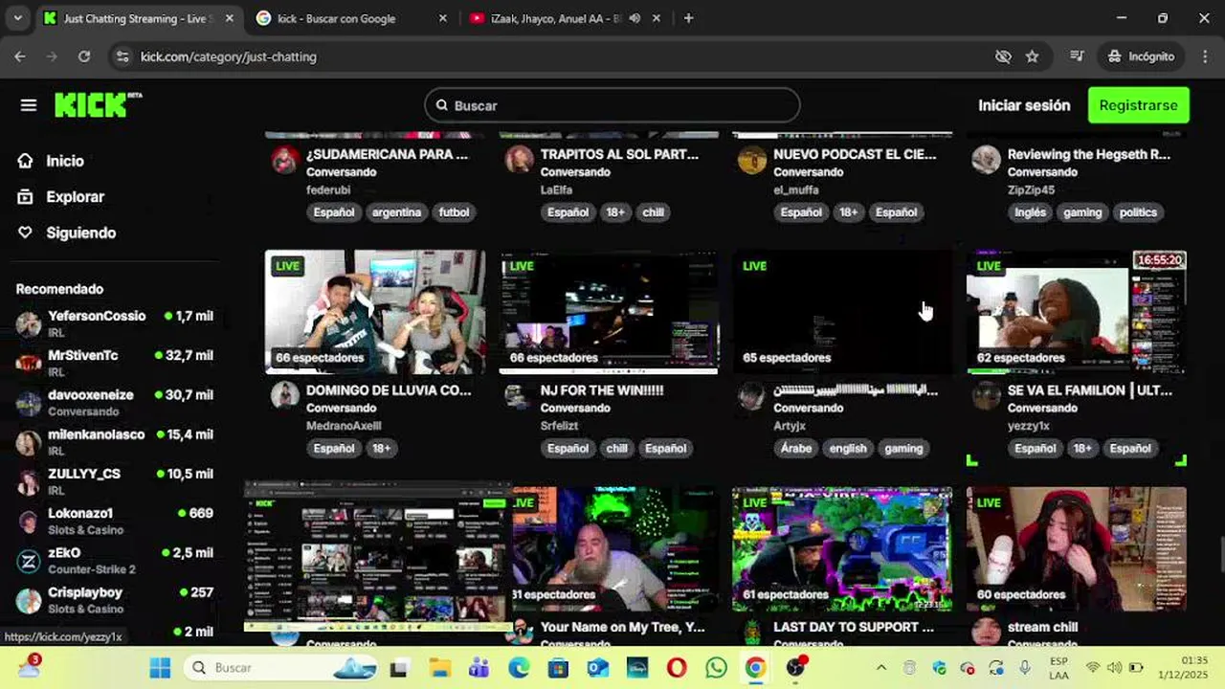The width and height of the screenshot is (1225, 689).
Task: Click the Registrarse button
Action: tap(1138, 105)
